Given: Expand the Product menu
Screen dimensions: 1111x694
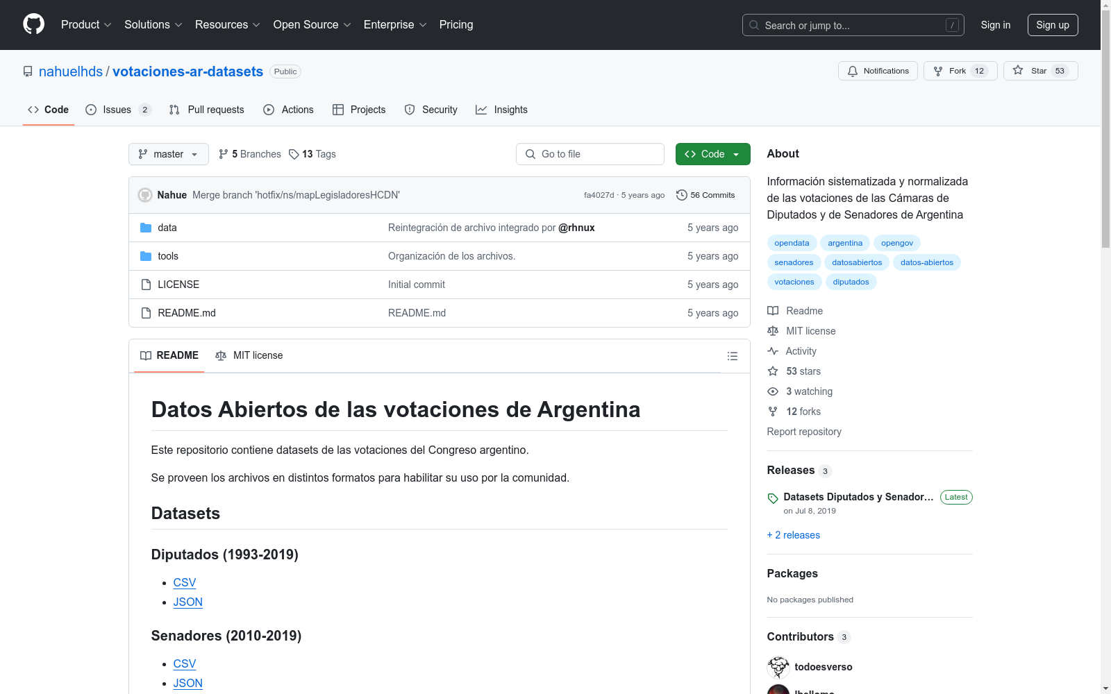Looking at the screenshot, I should click(86, 24).
